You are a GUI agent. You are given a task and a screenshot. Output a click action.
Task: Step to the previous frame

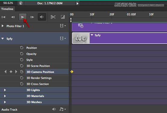click(13, 17)
